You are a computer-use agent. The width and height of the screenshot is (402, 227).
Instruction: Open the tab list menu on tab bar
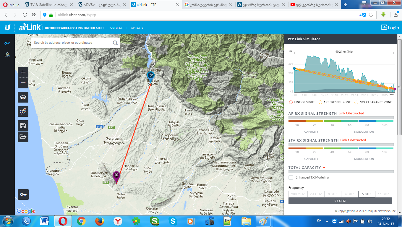coord(365,3)
